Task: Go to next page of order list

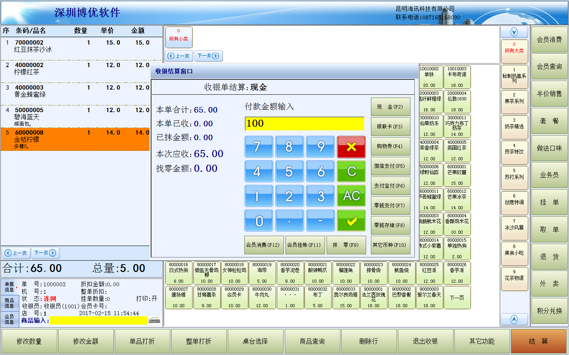Action: click(x=45, y=253)
